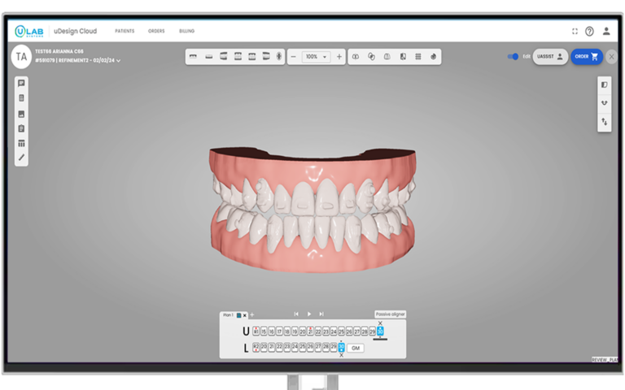This screenshot has width=625, height=390.
Task: Add a new plan tab
Action: click(252, 315)
